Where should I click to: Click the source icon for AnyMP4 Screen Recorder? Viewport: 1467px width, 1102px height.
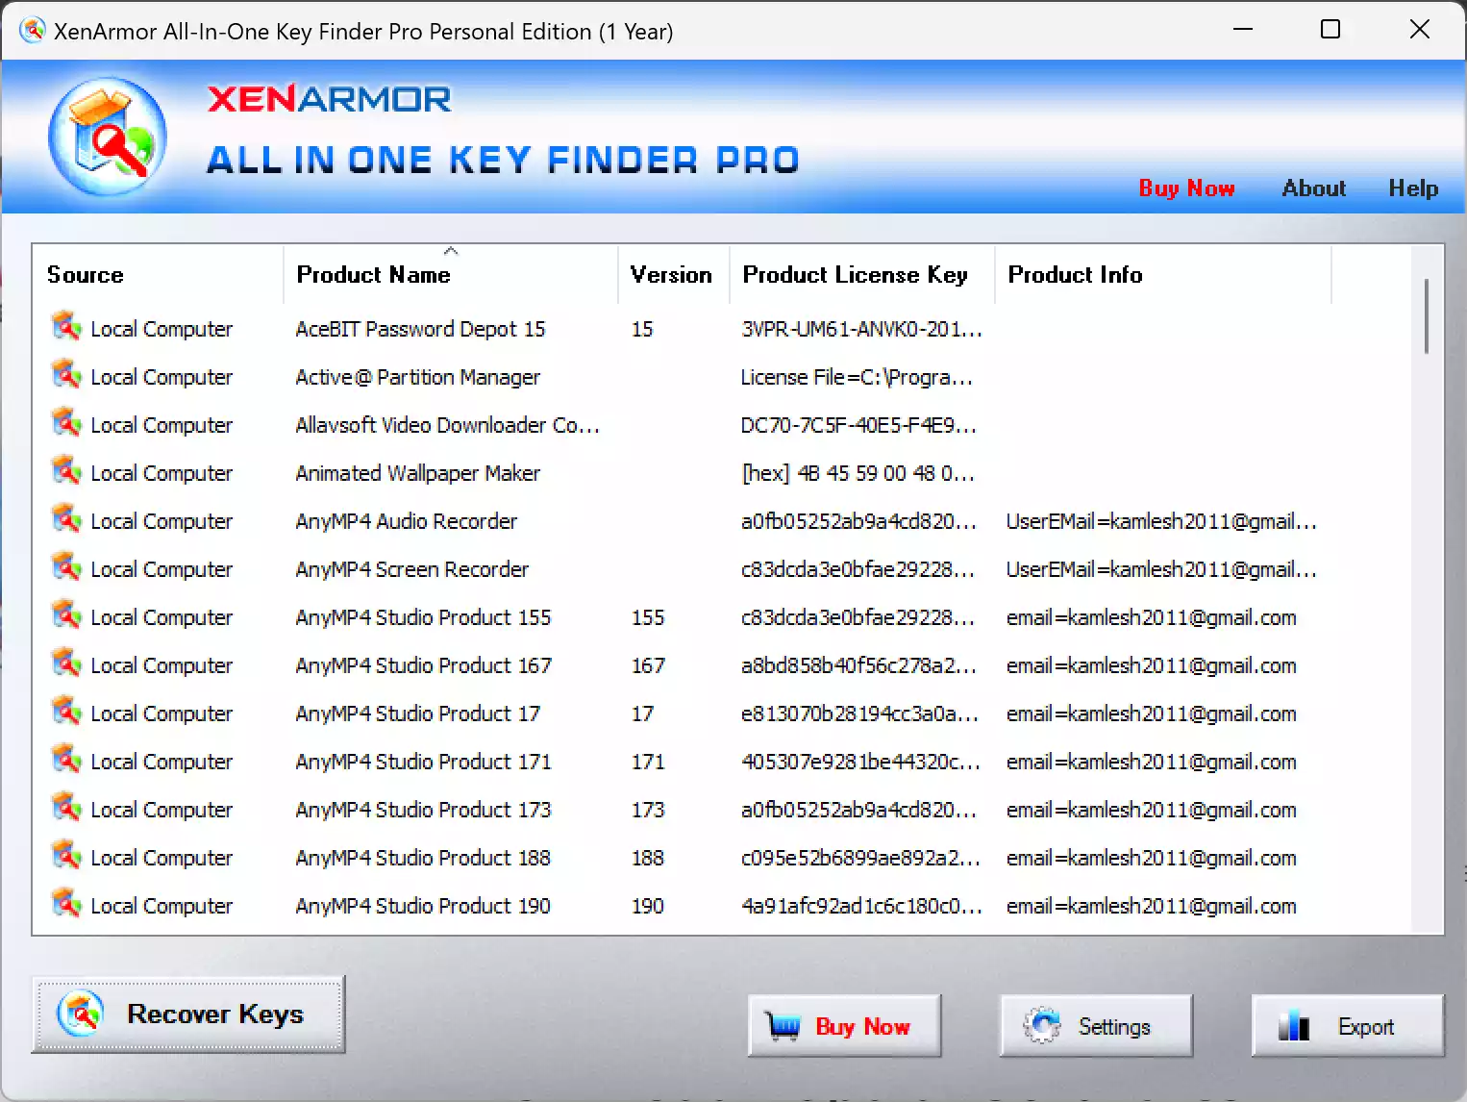[66, 567]
